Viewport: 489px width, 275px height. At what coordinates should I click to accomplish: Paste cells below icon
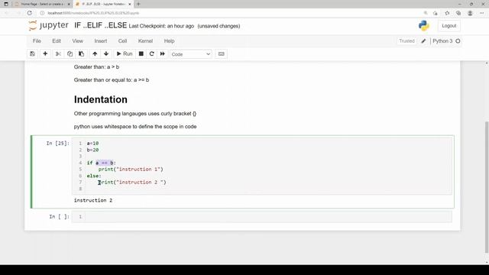(82, 54)
